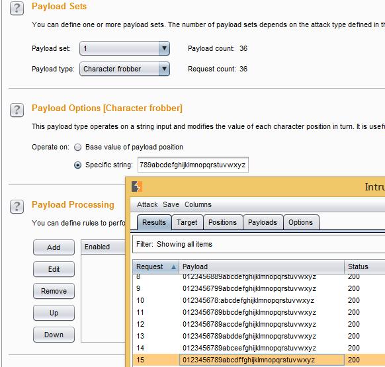This screenshot has width=385, height=367.
Task: Select result row for request 12
Action: [x=259, y=324]
